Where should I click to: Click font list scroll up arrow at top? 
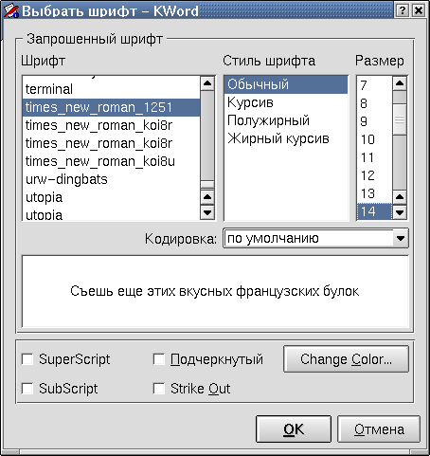pyautogui.click(x=207, y=83)
